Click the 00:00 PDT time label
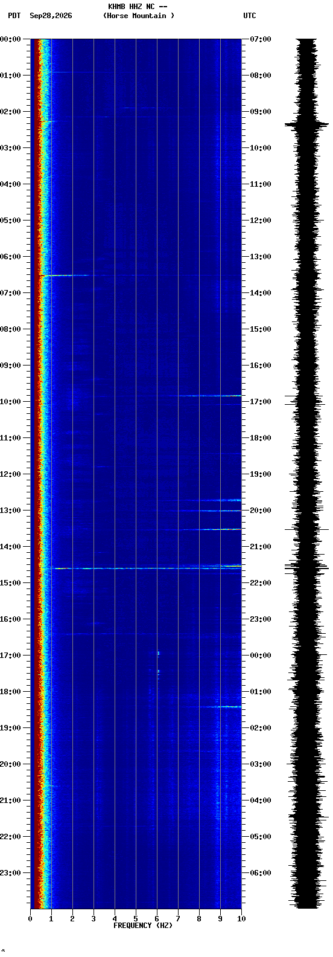Viewport: 333px width, 957px height. [x=10, y=39]
